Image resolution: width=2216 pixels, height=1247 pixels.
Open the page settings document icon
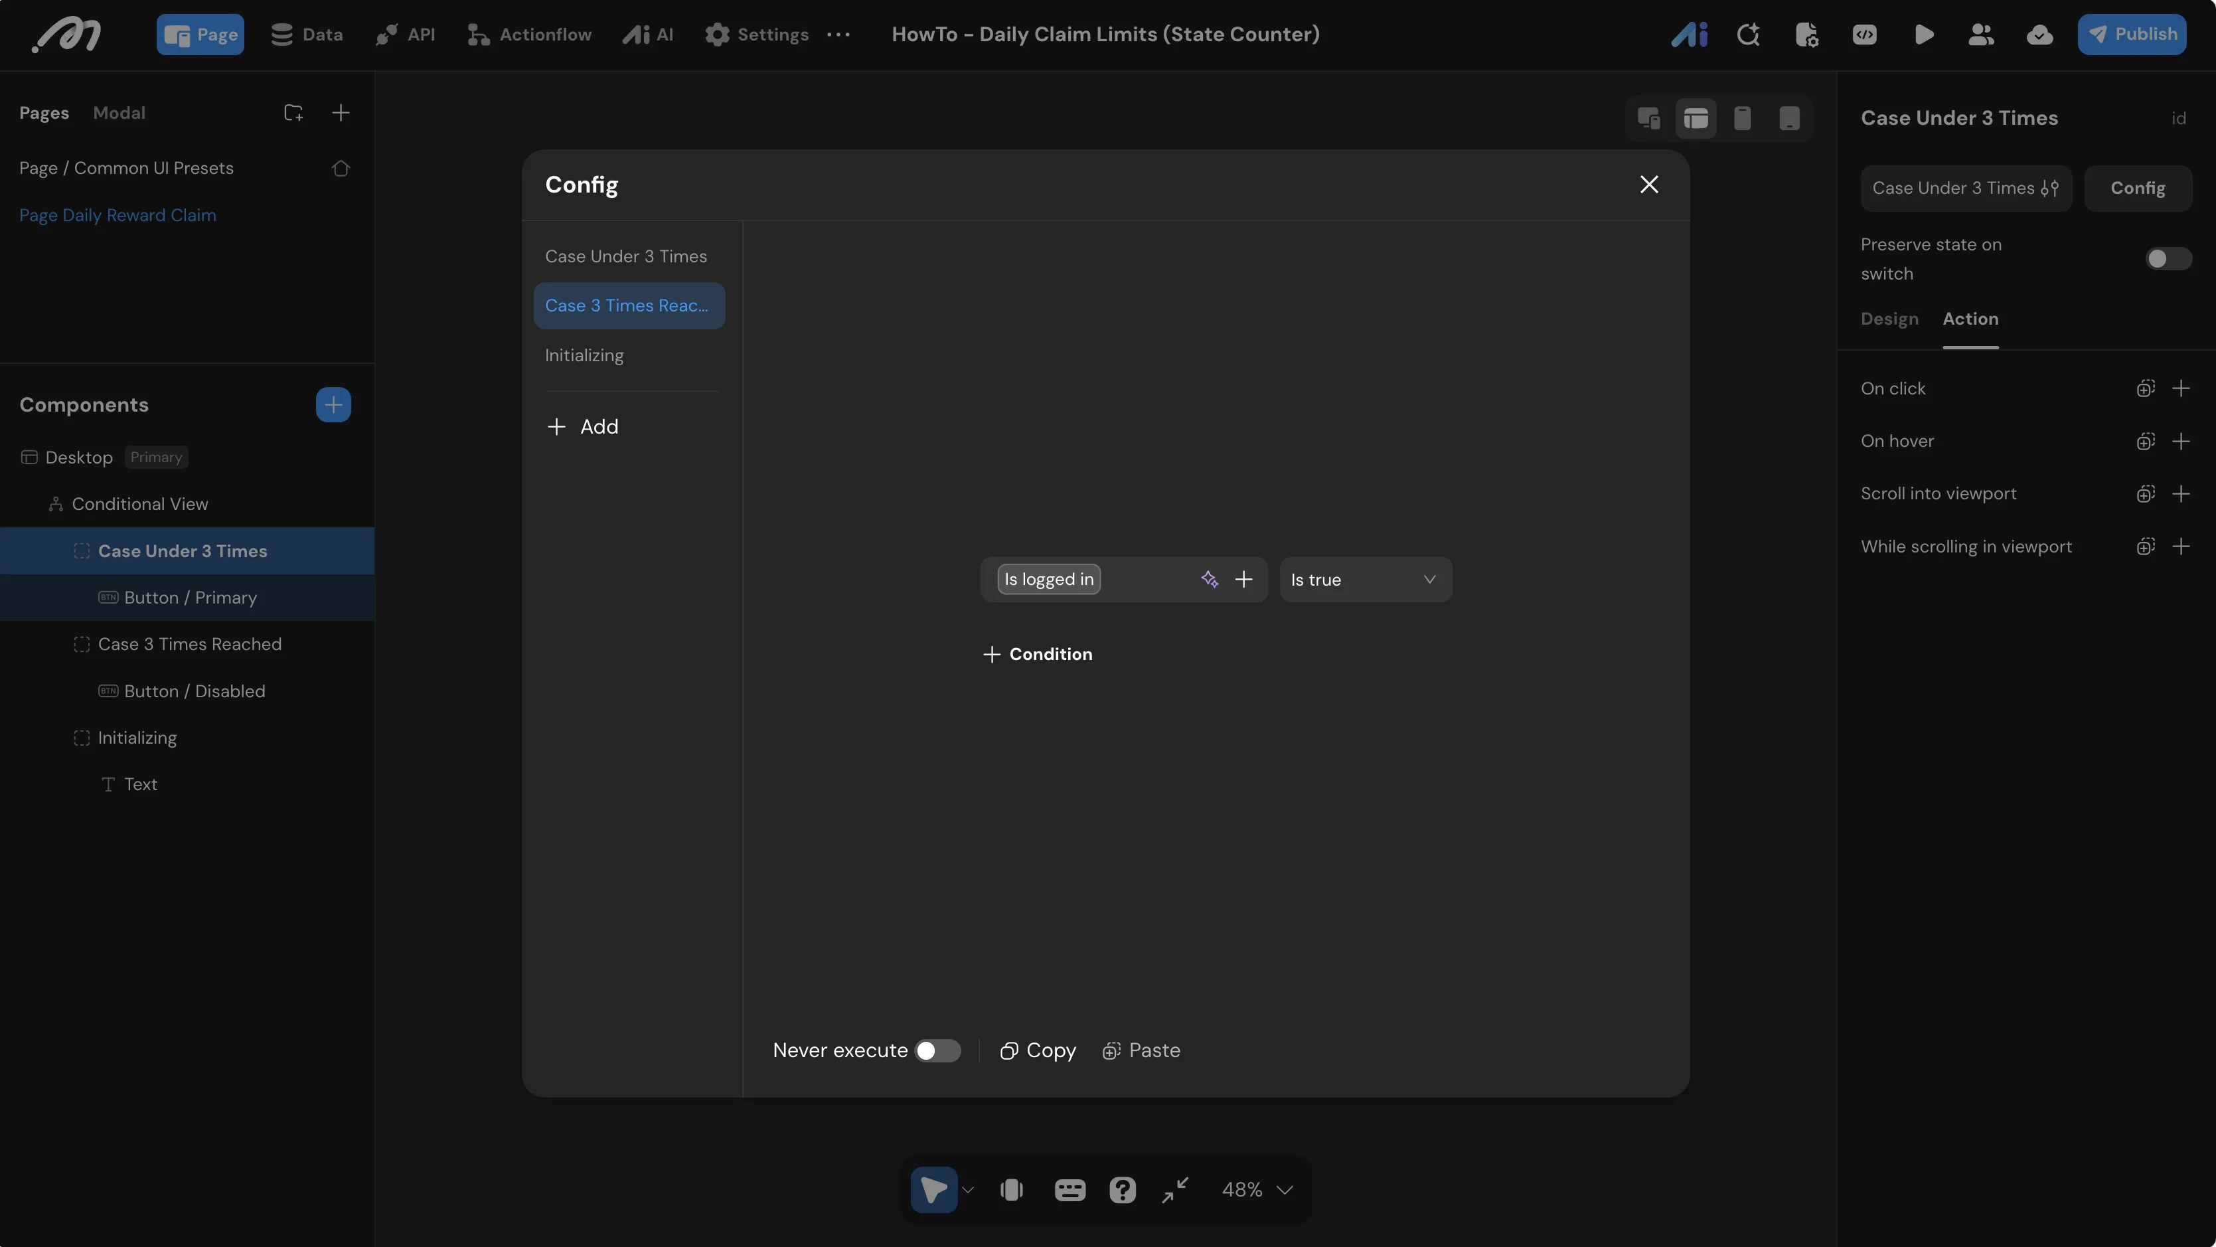[x=1806, y=35]
